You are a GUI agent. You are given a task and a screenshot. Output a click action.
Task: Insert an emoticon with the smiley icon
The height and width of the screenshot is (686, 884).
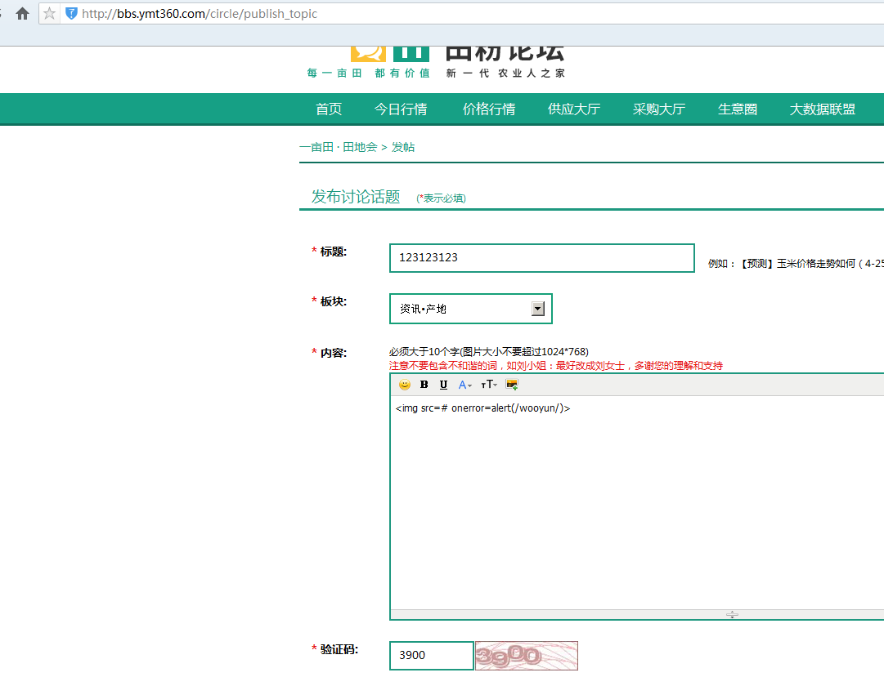point(405,385)
